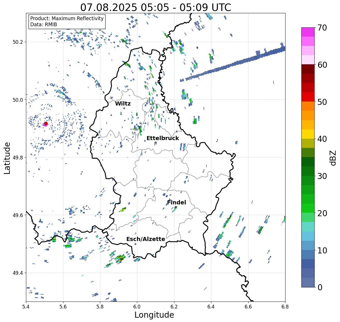Click the colorbar label '0'

coord(320,287)
